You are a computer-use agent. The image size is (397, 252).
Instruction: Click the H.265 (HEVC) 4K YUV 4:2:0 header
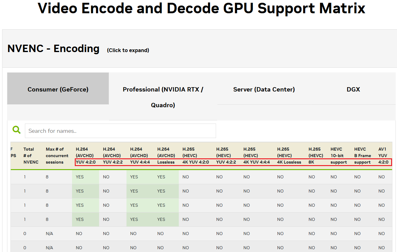tap(196, 156)
